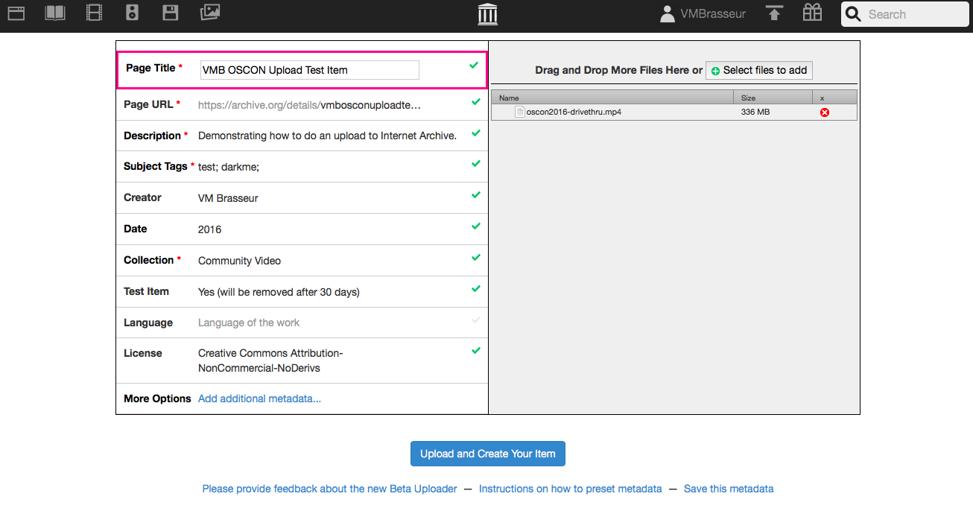Viewport: 973px width, 511px height.
Task: Open the Video film strip icon
Action: point(94,13)
